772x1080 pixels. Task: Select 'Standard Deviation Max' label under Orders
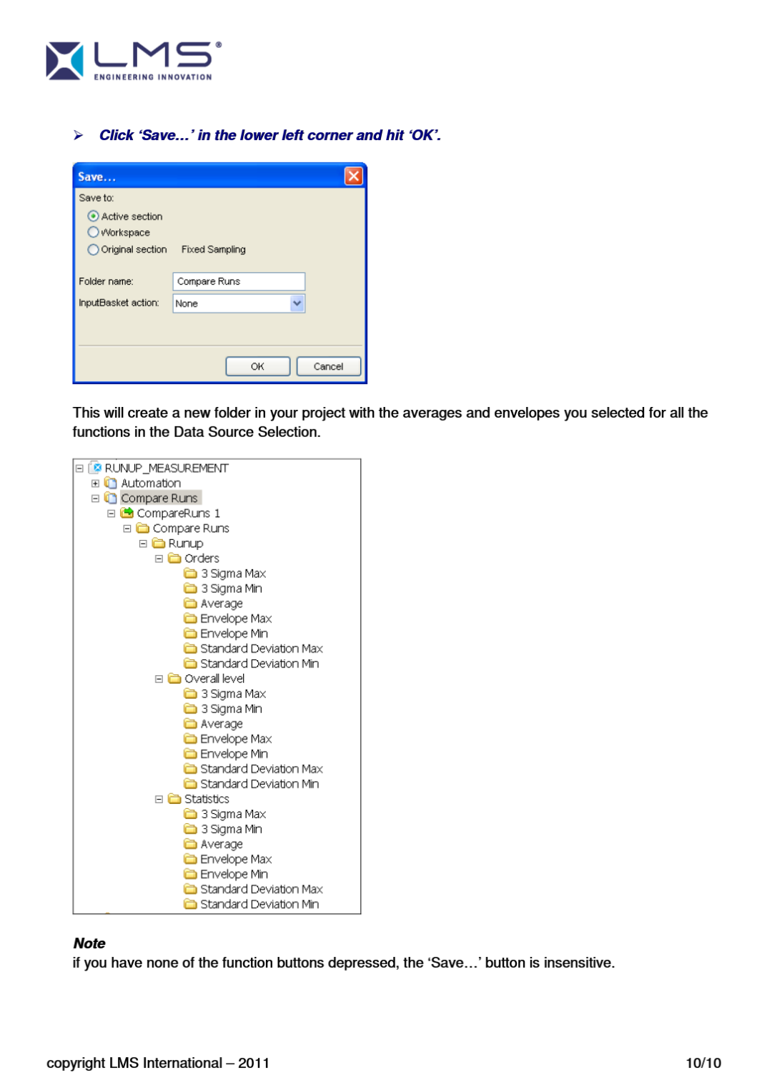click(262, 649)
